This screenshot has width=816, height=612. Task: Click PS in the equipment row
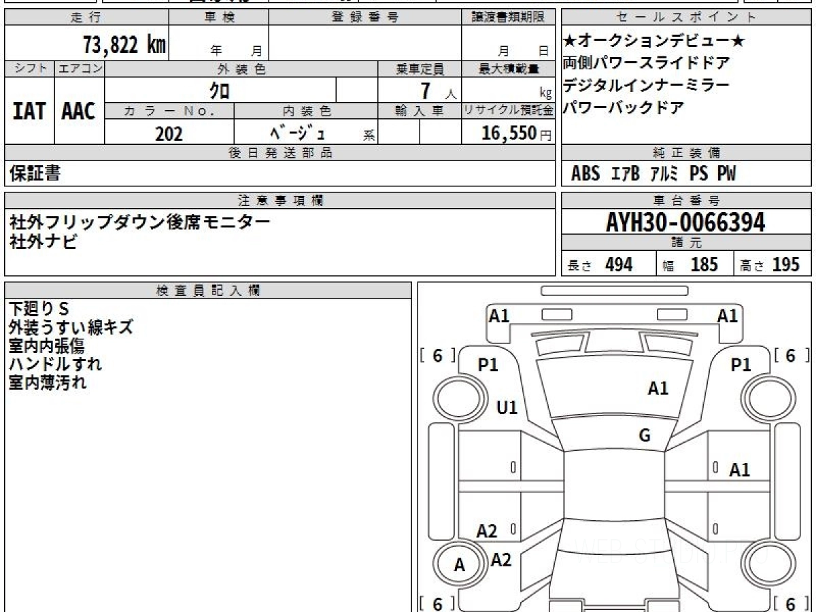(698, 174)
